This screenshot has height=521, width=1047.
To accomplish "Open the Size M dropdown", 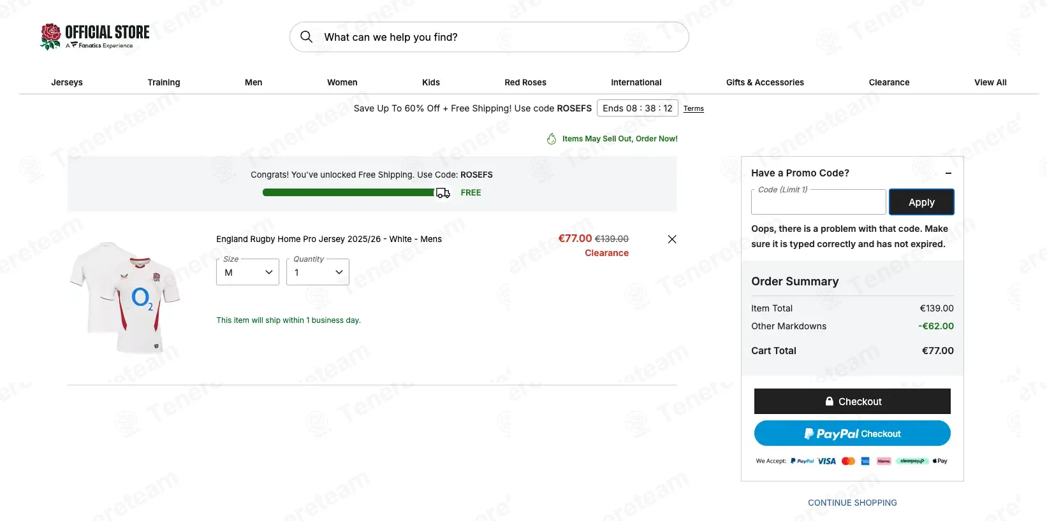I will click(x=247, y=272).
